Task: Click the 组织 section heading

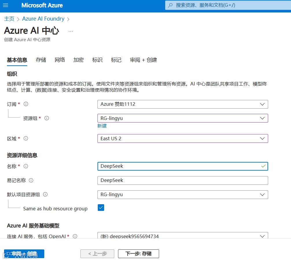Action: pyautogui.click(x=12, y=74)
